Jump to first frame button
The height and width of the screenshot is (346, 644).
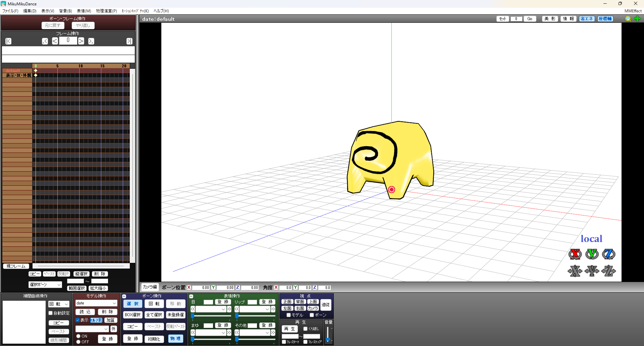pos(8,41)
